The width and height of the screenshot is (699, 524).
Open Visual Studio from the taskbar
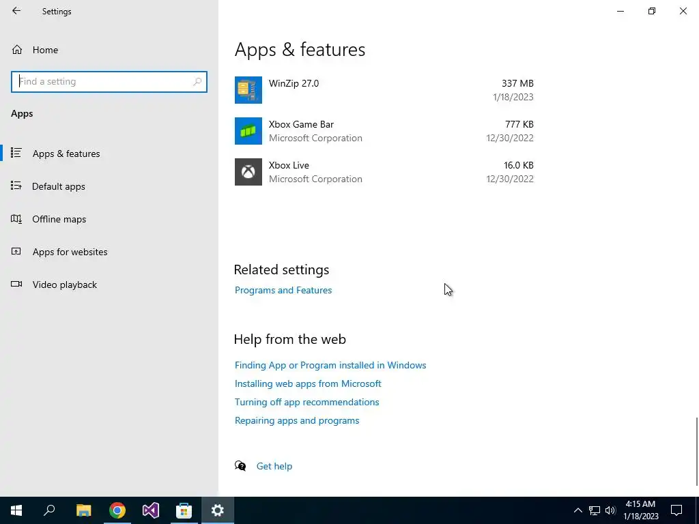point(151,510)
